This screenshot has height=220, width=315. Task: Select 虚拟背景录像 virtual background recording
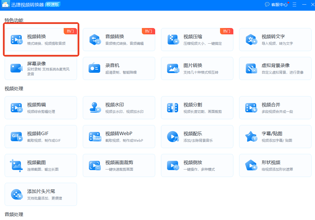point(275,68)
